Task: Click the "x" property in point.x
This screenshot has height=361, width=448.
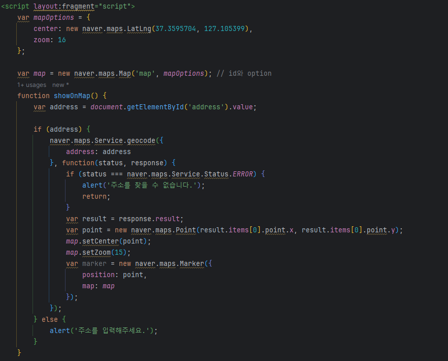Action: [x=292, y=230]
